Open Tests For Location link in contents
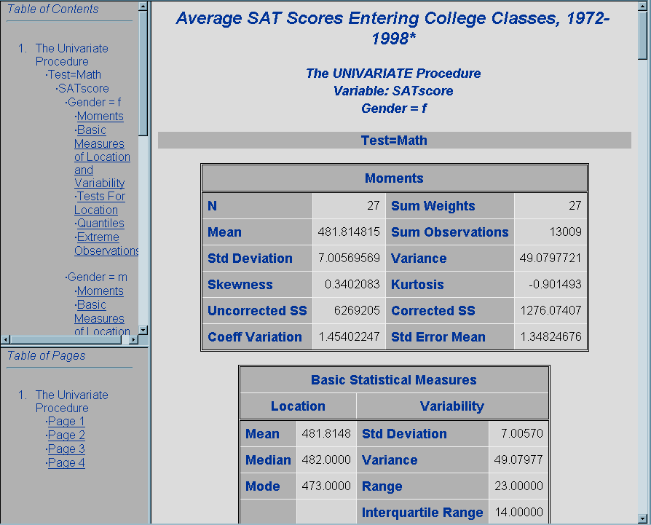Viewport: 651px width, 525px height. tap(100, 203)
